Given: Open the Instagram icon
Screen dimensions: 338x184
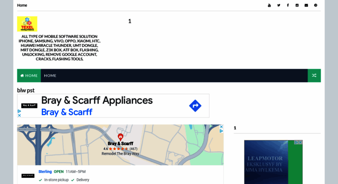Looking at the screenshot, I should pyautogui.click(x=297, y=5).
